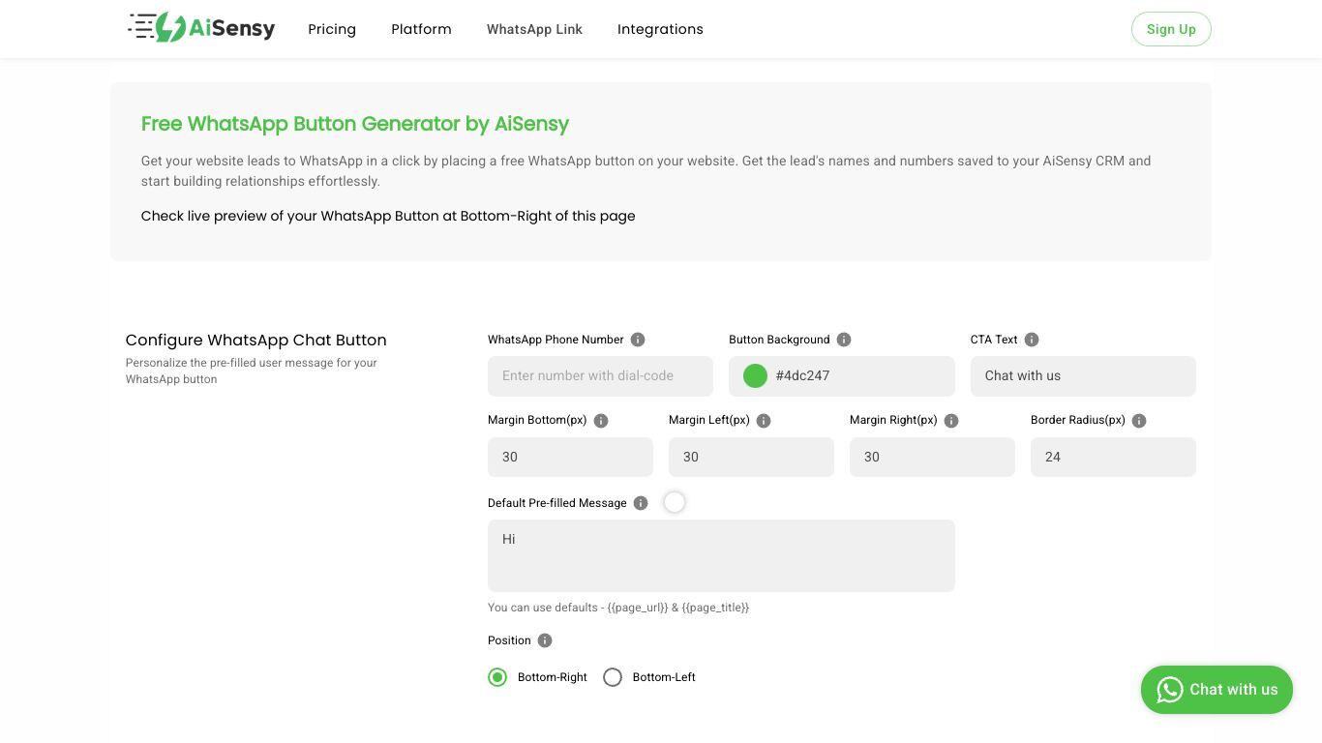Click the Configure WhatsApp Chat Button heading

255,340
